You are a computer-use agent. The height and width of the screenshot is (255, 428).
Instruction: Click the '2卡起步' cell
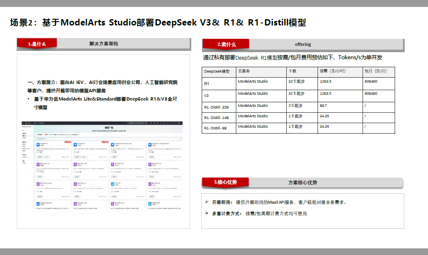pos(295,106)
